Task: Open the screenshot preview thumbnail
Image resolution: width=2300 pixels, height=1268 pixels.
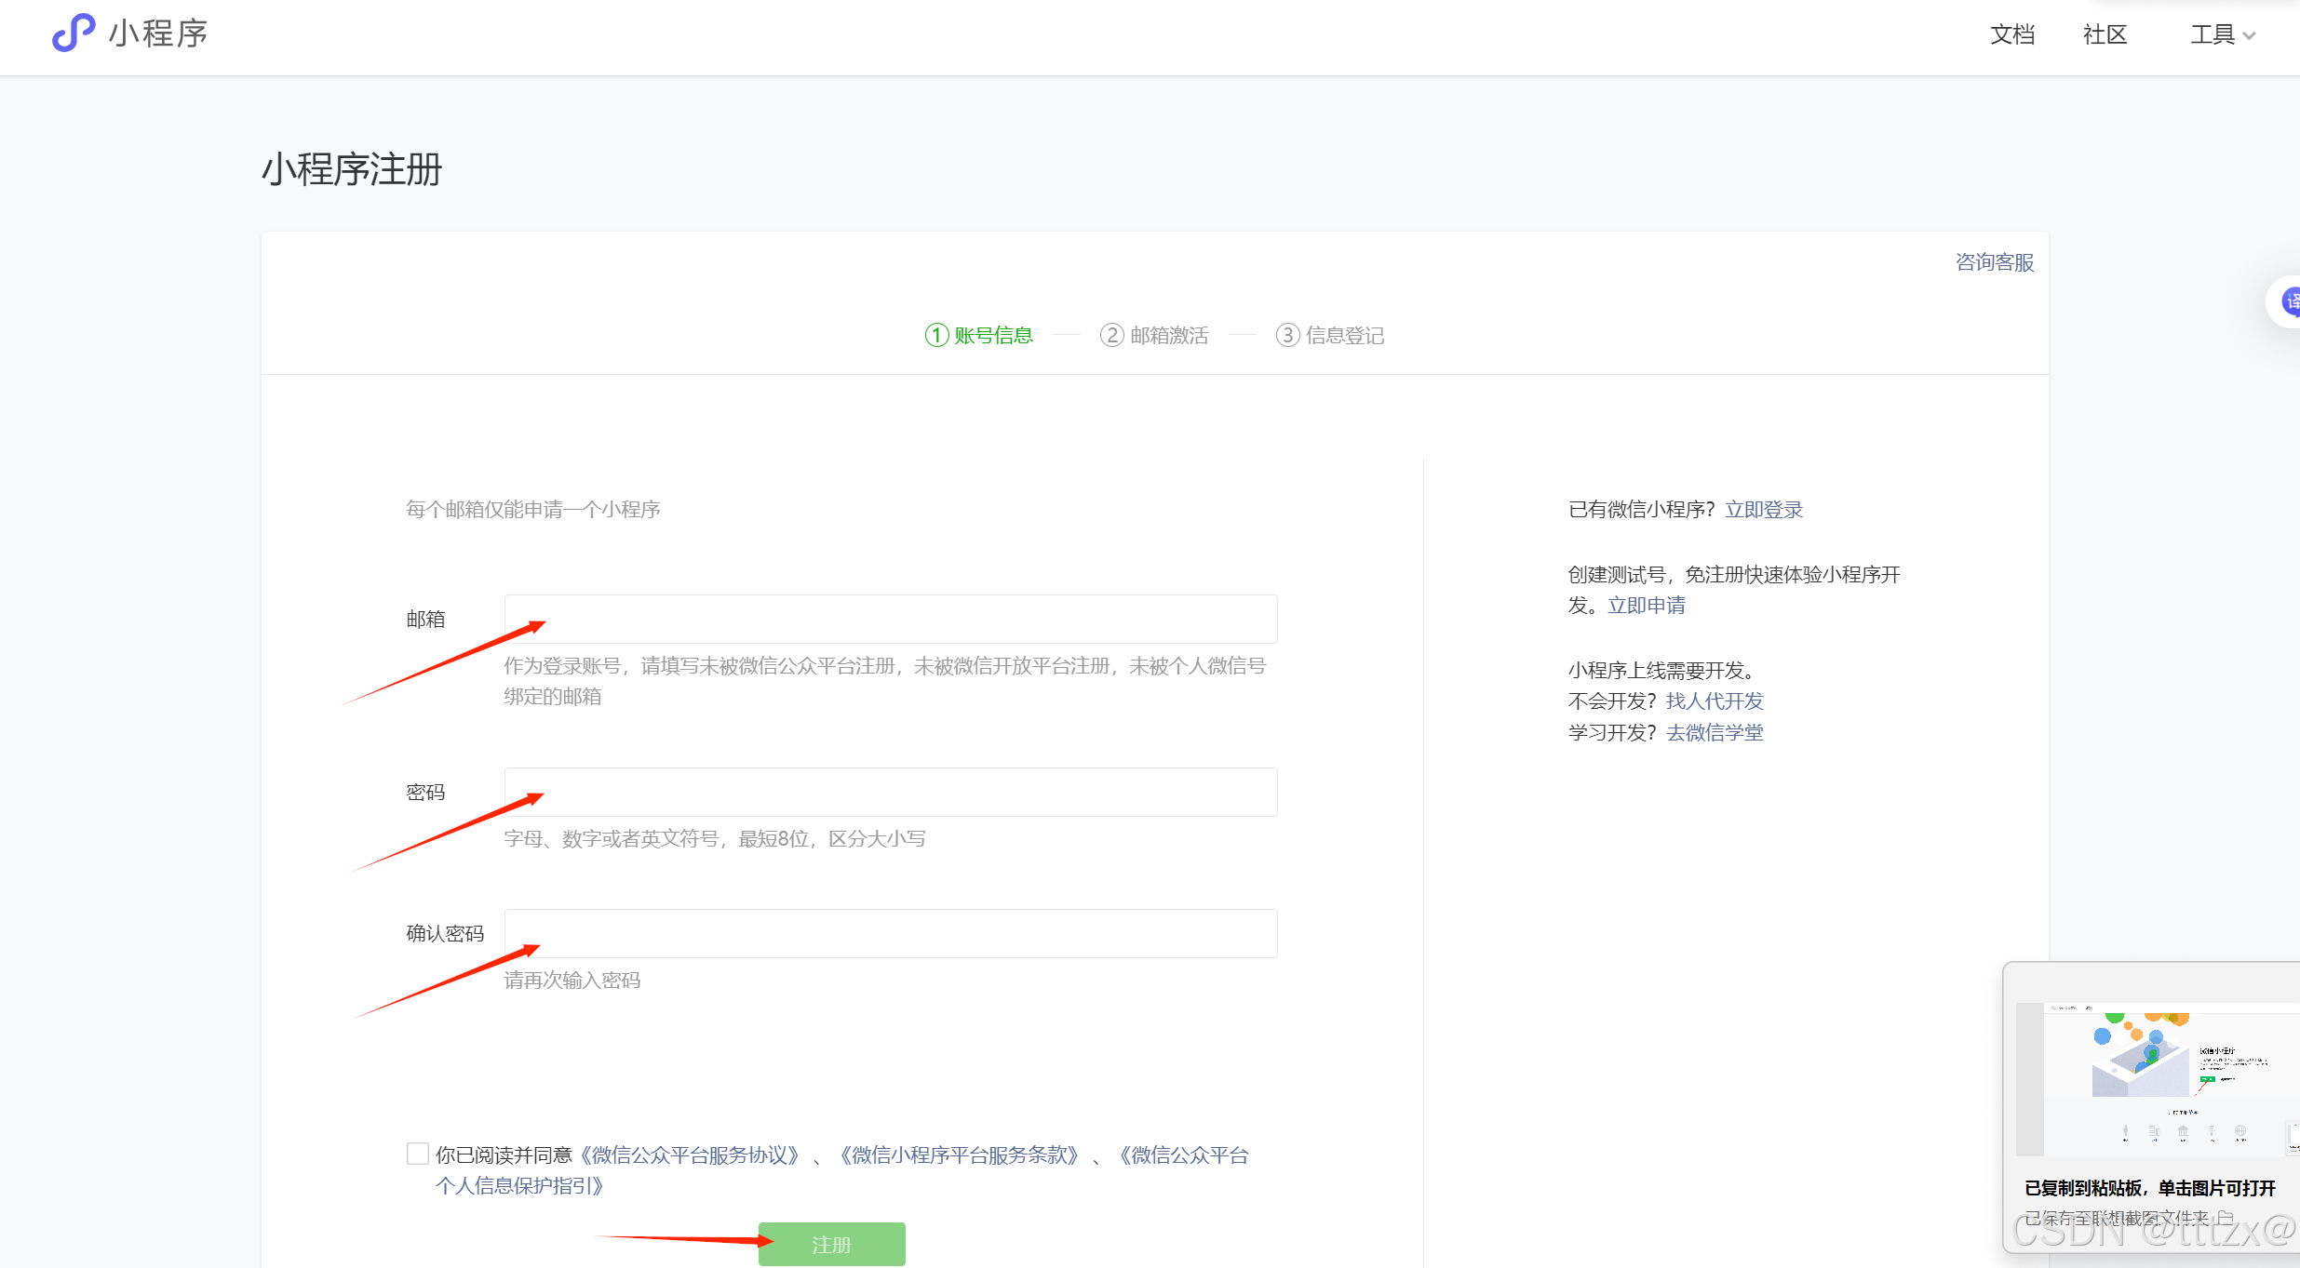Action: (x=2158, y=1079)
